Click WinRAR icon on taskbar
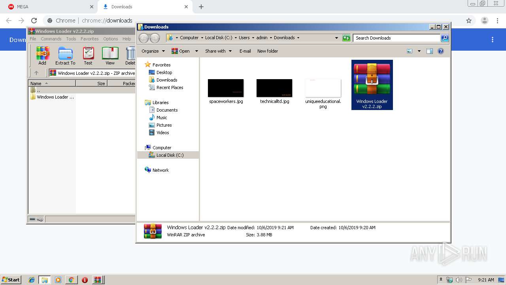 tap(98, 280)
